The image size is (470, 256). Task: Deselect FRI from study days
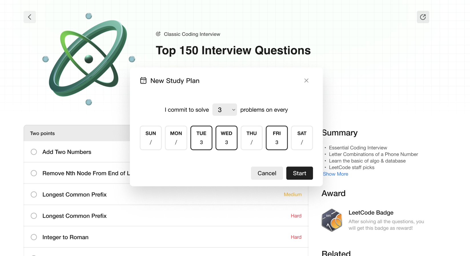tap(277, 138)
